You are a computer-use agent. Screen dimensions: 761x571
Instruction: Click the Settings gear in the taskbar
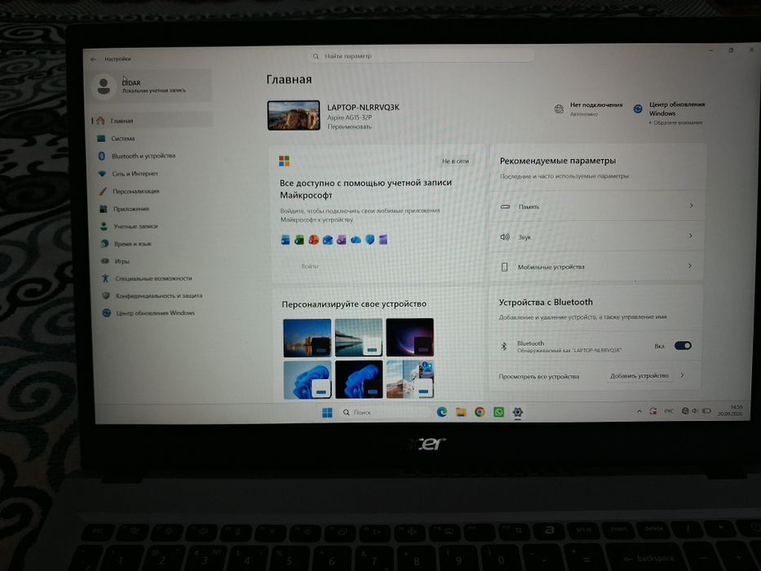(x=517, y=412)
